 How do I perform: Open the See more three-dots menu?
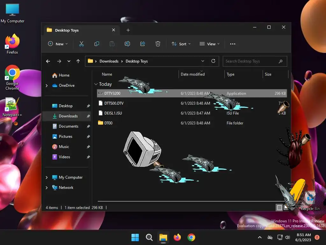click(233, 44)
